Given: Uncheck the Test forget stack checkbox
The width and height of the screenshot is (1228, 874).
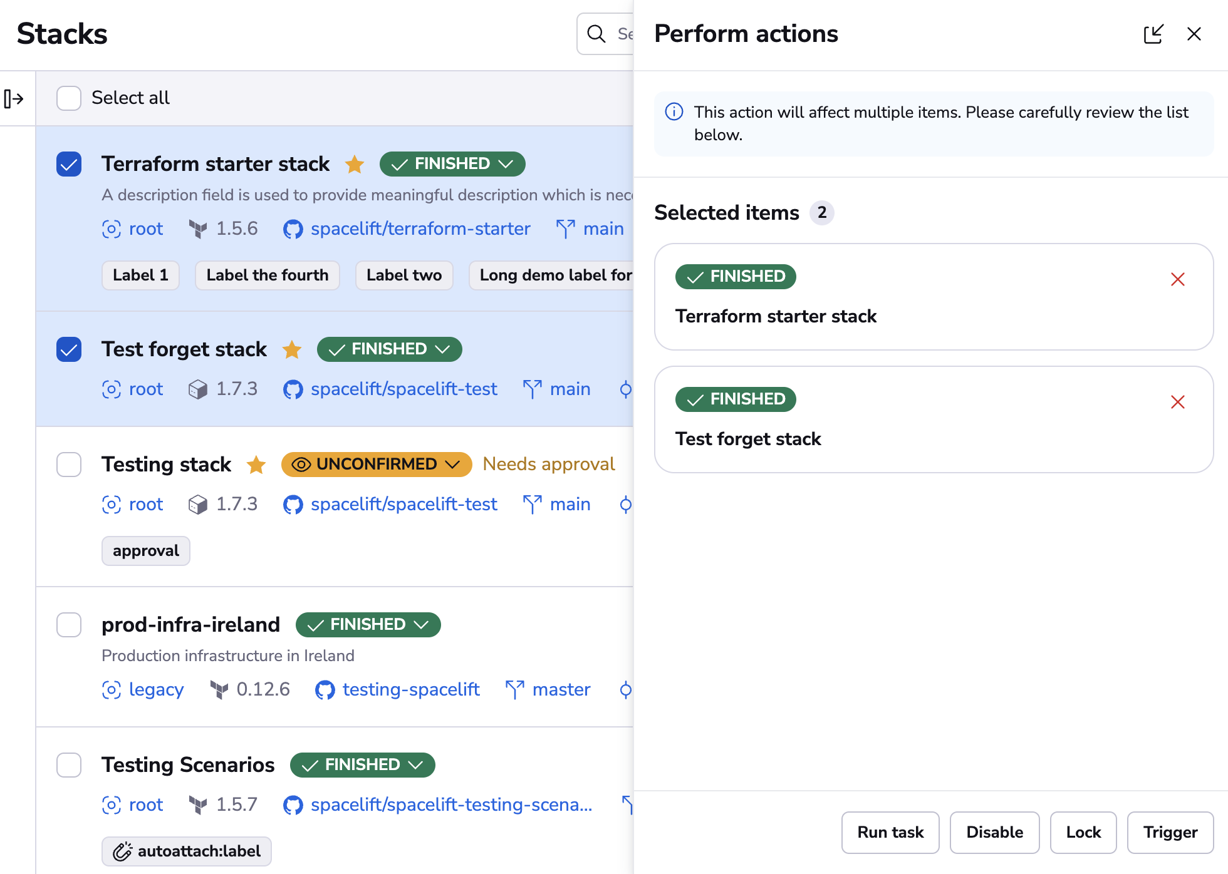Looking at the screenshot, I should (68, 350).
